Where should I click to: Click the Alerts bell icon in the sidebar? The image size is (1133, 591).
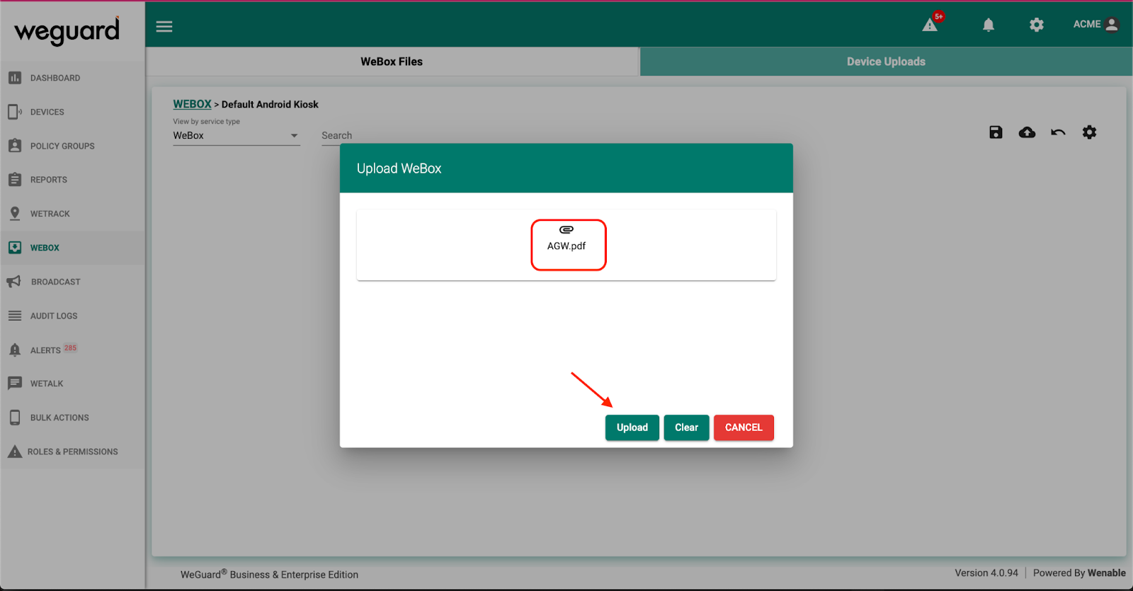pos(15,350)
